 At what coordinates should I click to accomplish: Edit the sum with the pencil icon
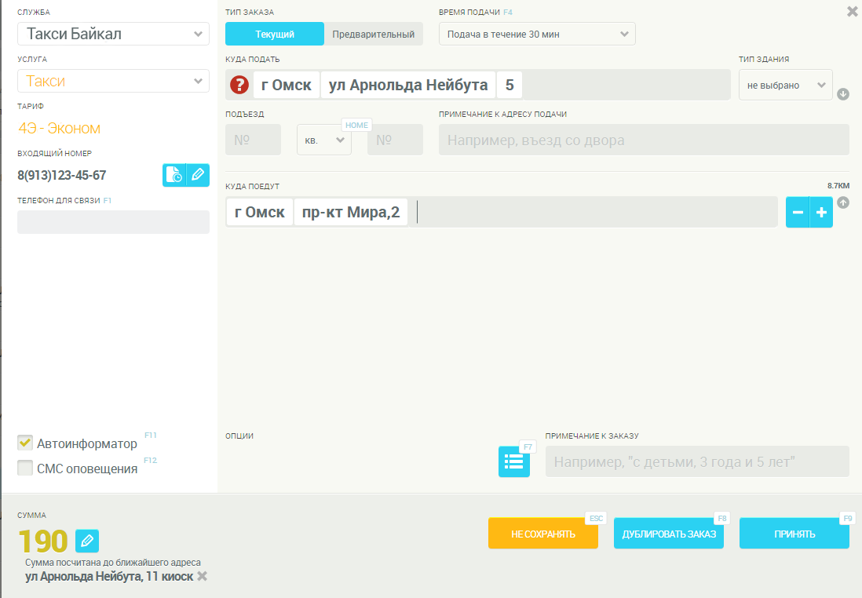tap(87, 541)
